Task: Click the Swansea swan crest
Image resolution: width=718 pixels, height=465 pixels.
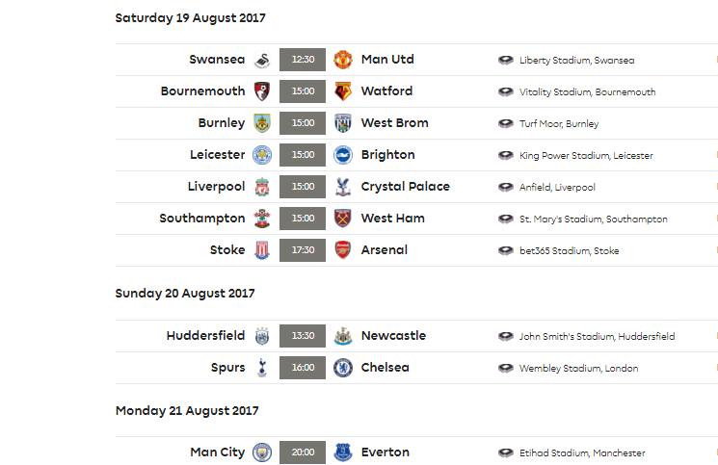Action: tap(262, 60)
